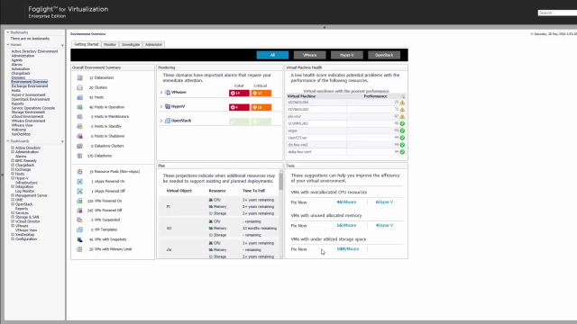Click the HyperV domain icon in Monitoring

168,106
